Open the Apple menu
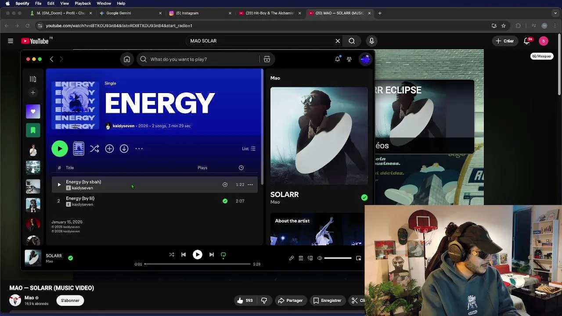The height and width of the screenshot is (316, 562). (7, 4)
